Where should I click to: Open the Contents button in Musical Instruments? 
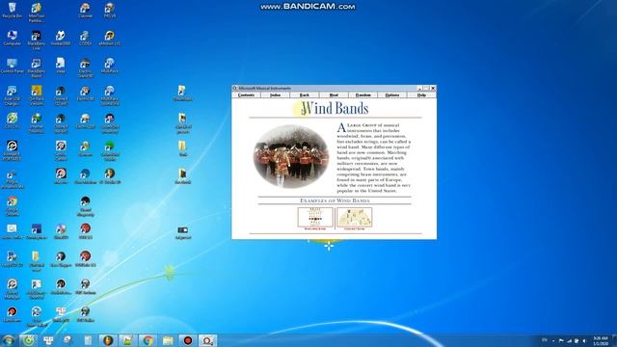click(247, 95)
